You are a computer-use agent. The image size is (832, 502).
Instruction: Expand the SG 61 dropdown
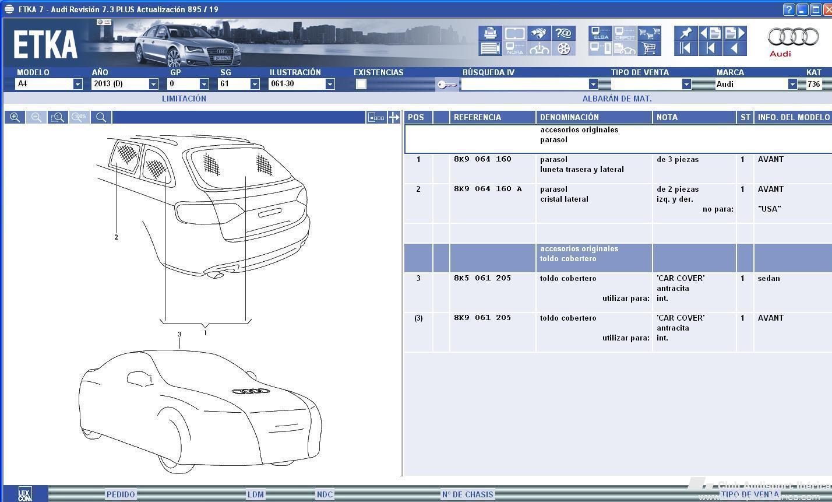click(x=255, y=84)
